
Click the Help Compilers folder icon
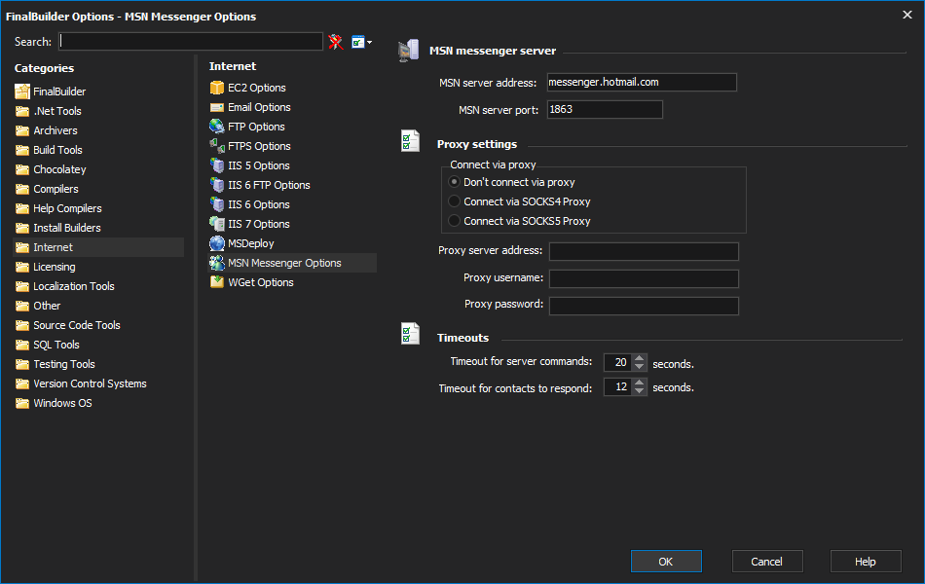click(22, 208)
